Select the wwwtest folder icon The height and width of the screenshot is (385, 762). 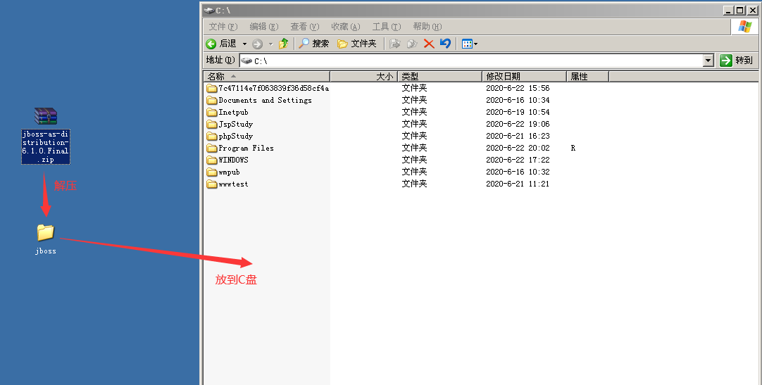coord(211,184)
